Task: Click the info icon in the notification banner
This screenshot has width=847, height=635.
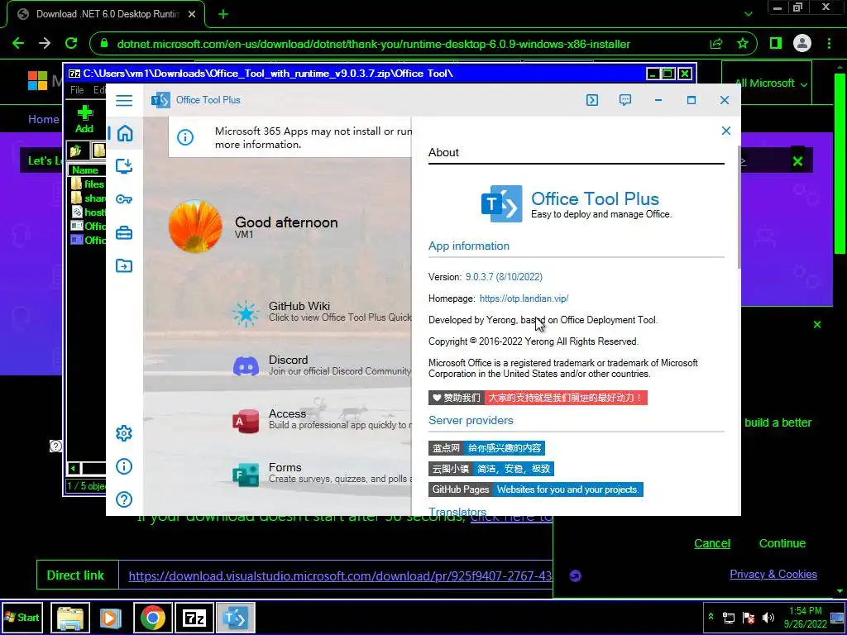Action: pyautogui.click(x=185, y=137)
